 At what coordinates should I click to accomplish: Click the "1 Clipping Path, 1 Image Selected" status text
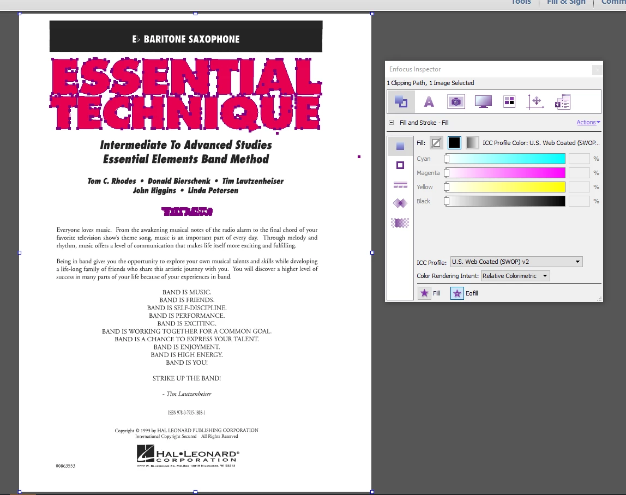(x=430, y=83)
